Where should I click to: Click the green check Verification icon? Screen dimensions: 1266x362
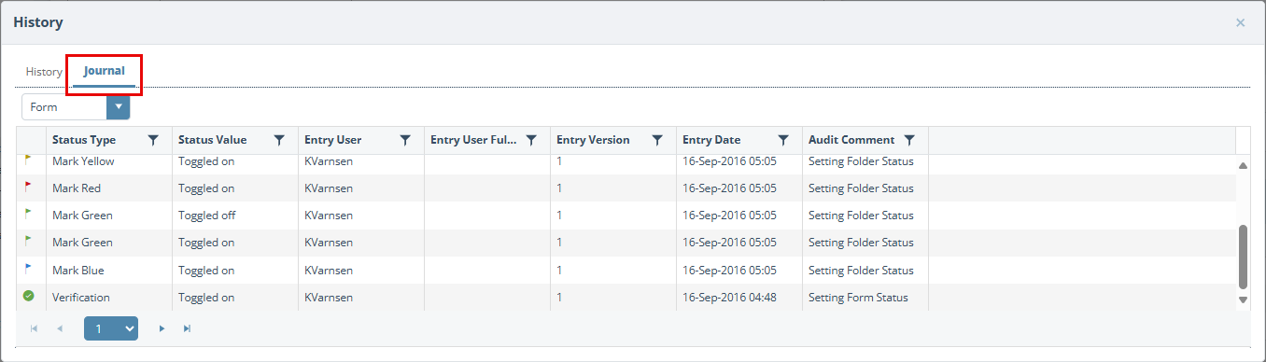pos(28,297)
